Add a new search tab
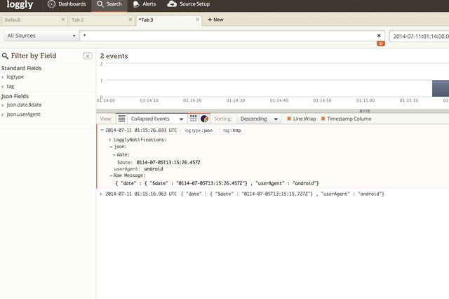The width and height of the screenshot is (449, 299). (x=215, y=20)
